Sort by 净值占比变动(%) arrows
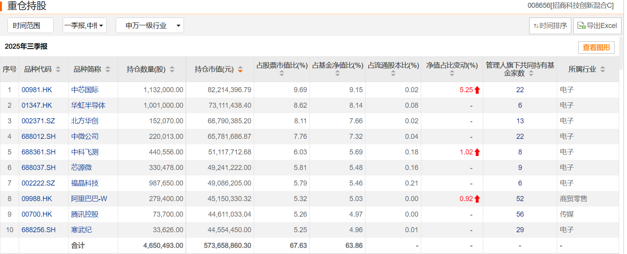Screen dimensions: 627x254 452,73
